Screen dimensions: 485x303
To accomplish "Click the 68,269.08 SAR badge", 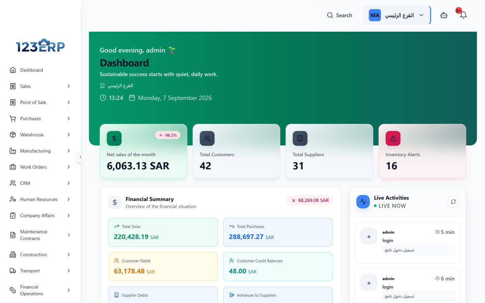I will (x=310, y=200).
